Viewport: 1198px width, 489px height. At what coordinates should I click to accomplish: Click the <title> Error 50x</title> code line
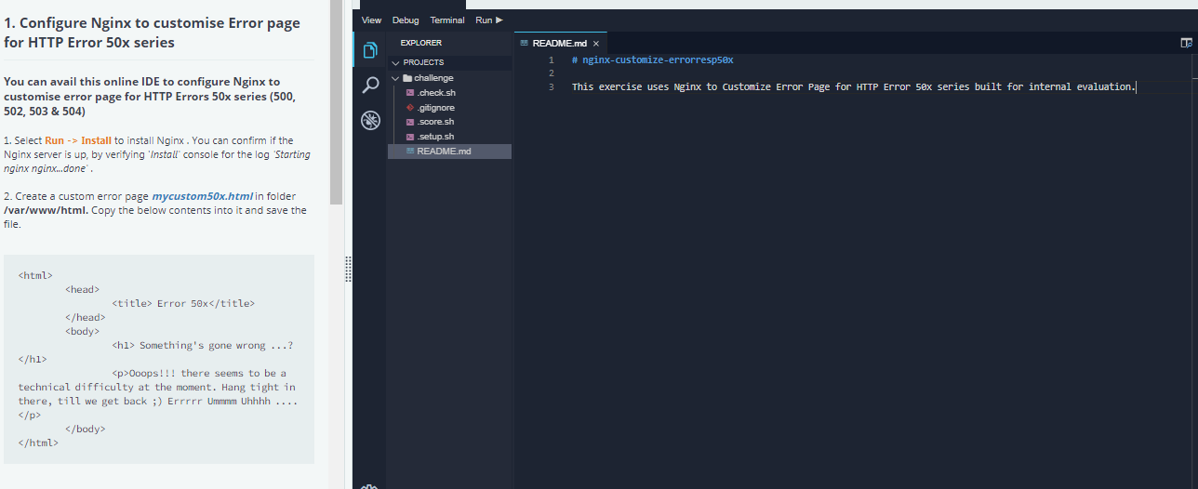point(183,303)
